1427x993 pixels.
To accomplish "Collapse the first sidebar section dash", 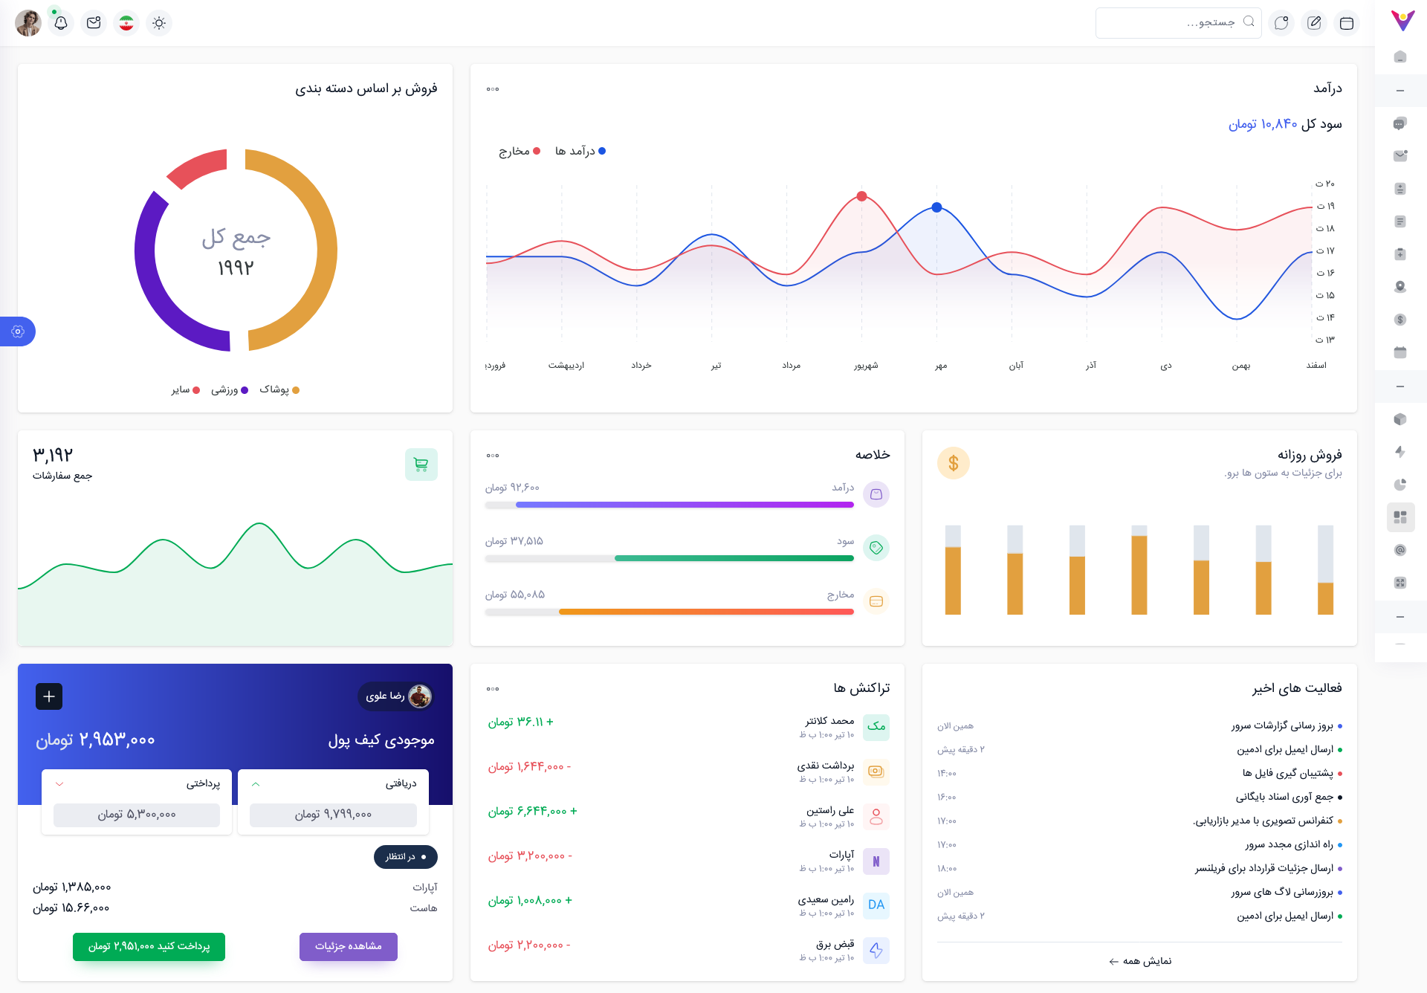I will tap(1400, 91).
